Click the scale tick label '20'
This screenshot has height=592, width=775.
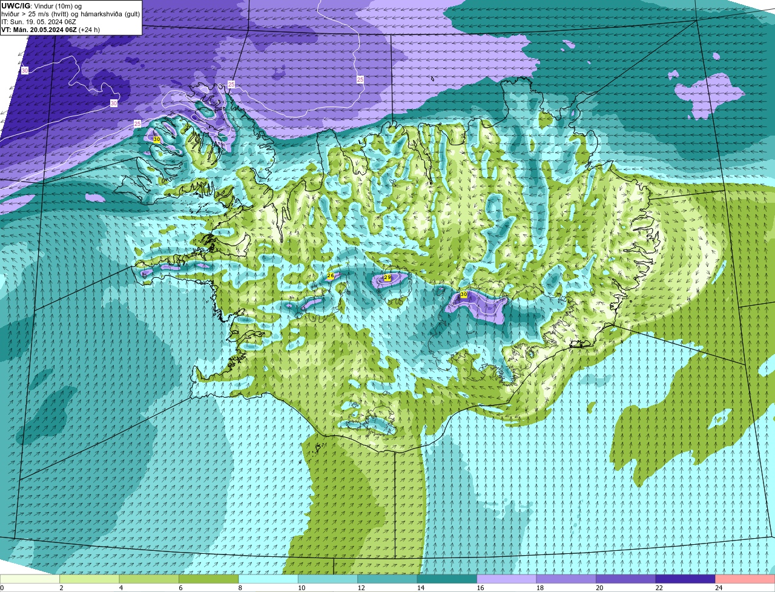click(599, 588)
